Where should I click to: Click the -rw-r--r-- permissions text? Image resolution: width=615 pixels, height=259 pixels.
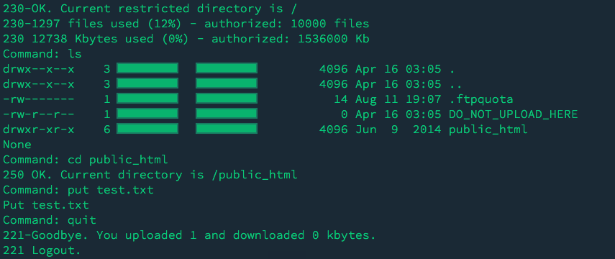point(38,114)
